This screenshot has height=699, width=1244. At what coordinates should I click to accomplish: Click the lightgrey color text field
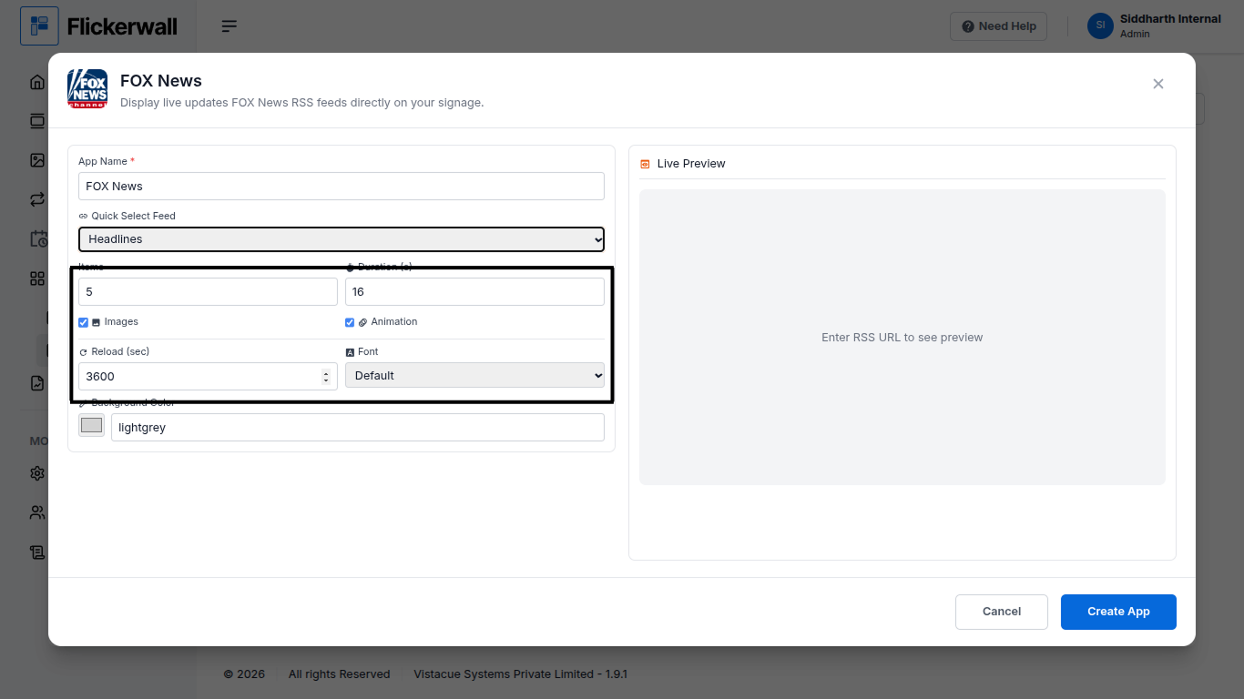point(358,428)
